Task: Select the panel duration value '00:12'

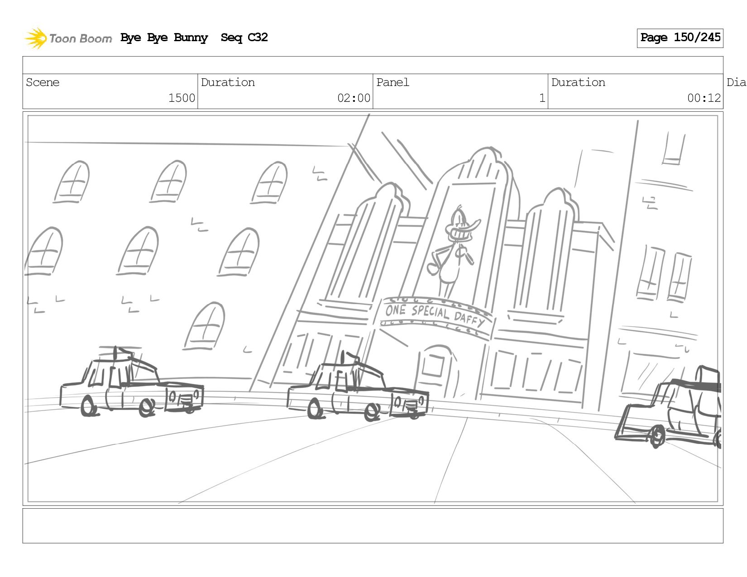Action: click(x=704, y=98)
